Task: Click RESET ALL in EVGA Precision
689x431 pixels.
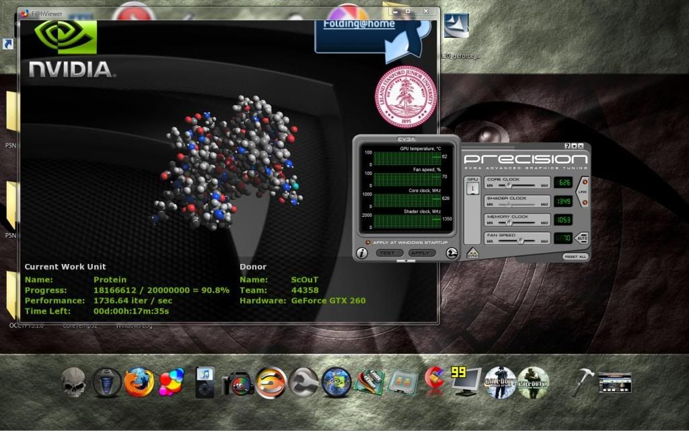Action: [x=575, y=257]
